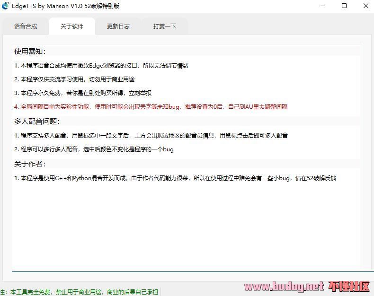Minimize the EdgeTTS window
This screenshot has height=296, width=374.
(323, 6)
